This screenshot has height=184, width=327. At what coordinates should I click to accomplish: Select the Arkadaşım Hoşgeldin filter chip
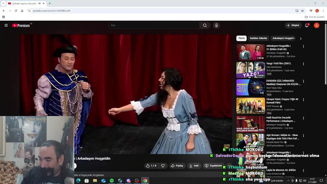284,38
